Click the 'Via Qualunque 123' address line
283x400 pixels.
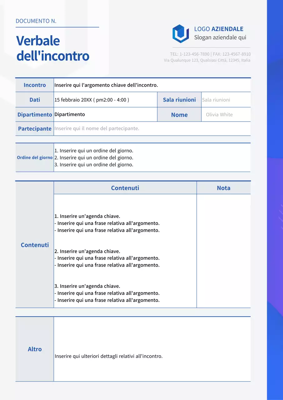coord(207,60)
